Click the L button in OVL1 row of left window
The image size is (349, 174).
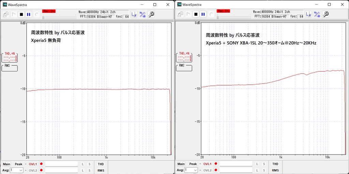tap(82, 164)
